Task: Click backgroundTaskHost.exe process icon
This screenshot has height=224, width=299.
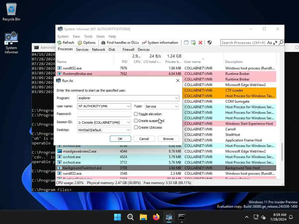Action: [x=60, y=168]
